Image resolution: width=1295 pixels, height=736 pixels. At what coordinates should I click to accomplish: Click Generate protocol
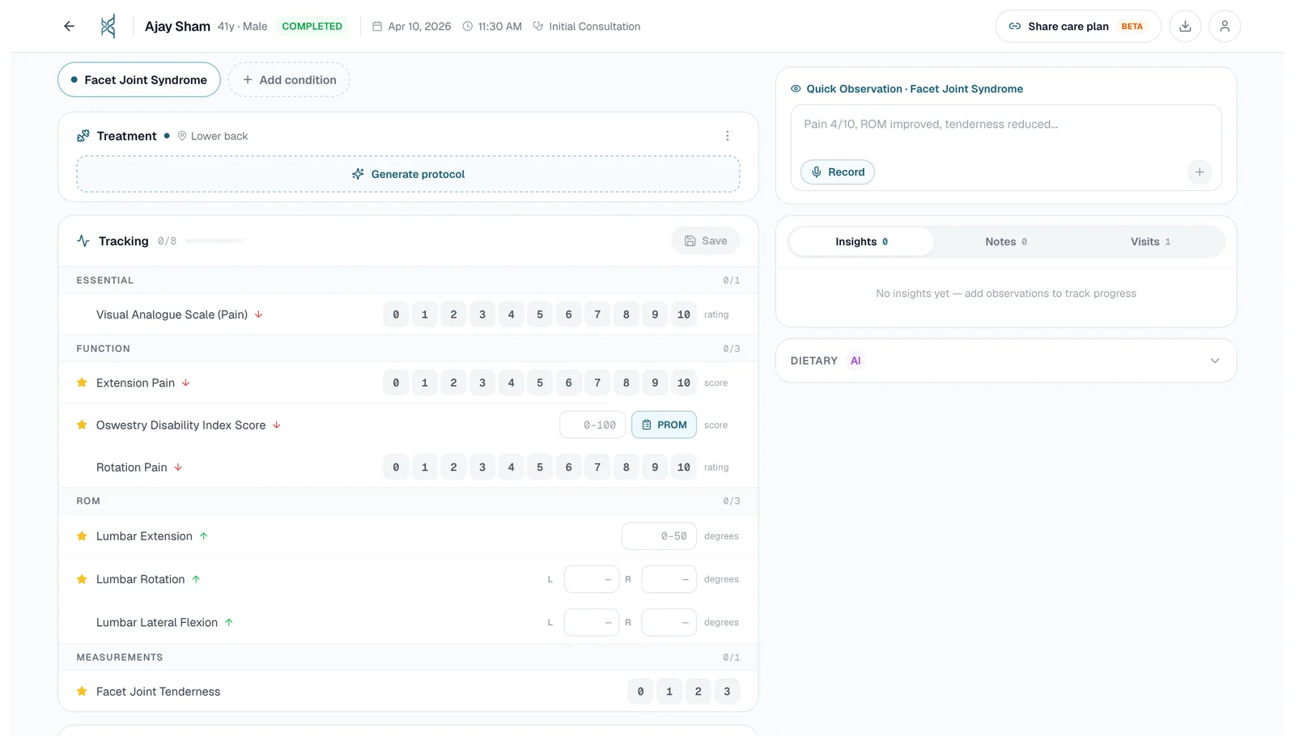(408, 174)
